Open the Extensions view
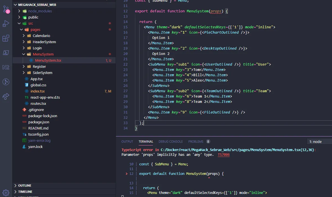 click(x=6, y=38)
